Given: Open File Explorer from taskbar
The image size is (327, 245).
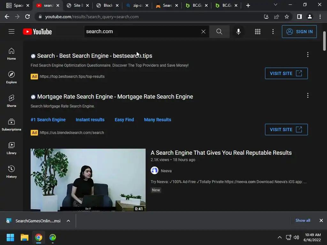Looking at the screenshot, I should pos(24,237).
